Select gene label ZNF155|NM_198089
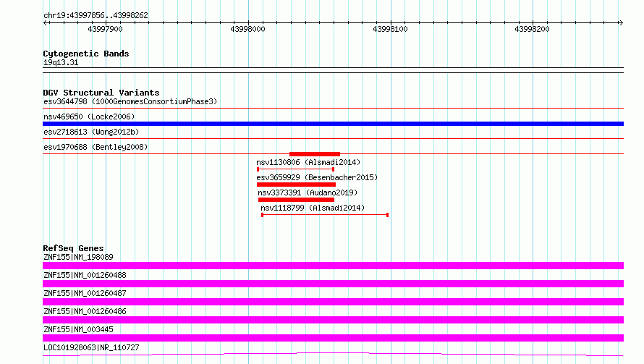This screenshot has width=644, height=364. (x=78, y=257)
